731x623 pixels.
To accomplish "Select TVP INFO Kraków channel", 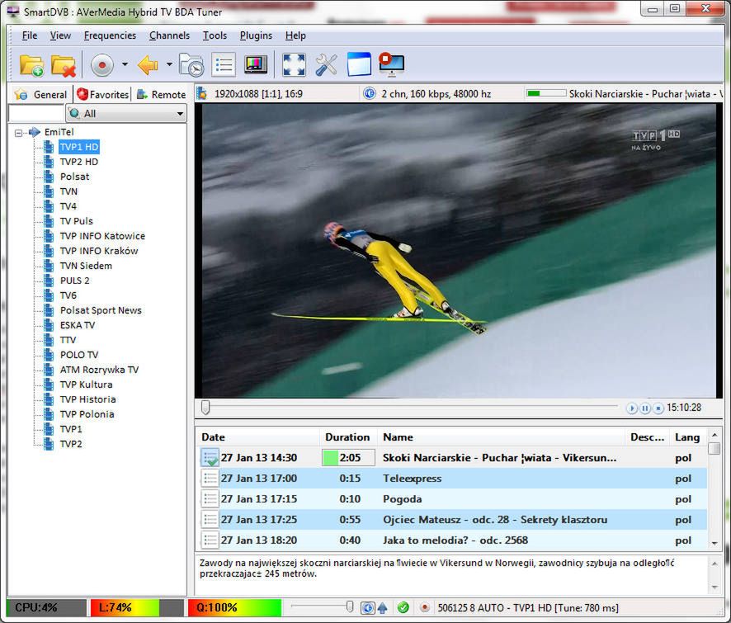I will coord(99,251).
